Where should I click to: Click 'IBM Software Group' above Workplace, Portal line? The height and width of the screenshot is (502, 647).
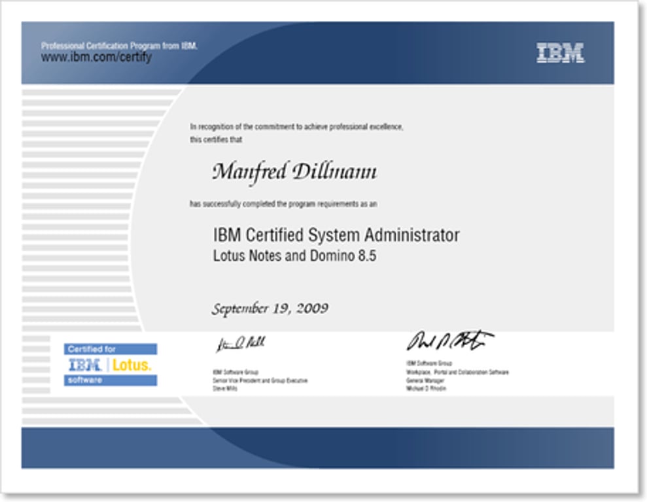click(x=429, y=363)
